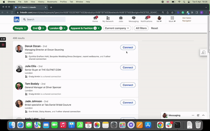This screenshot has width=210, height=131.
Task: Click Jade Johnson's profile photo
Action: [x=19, y=104]
